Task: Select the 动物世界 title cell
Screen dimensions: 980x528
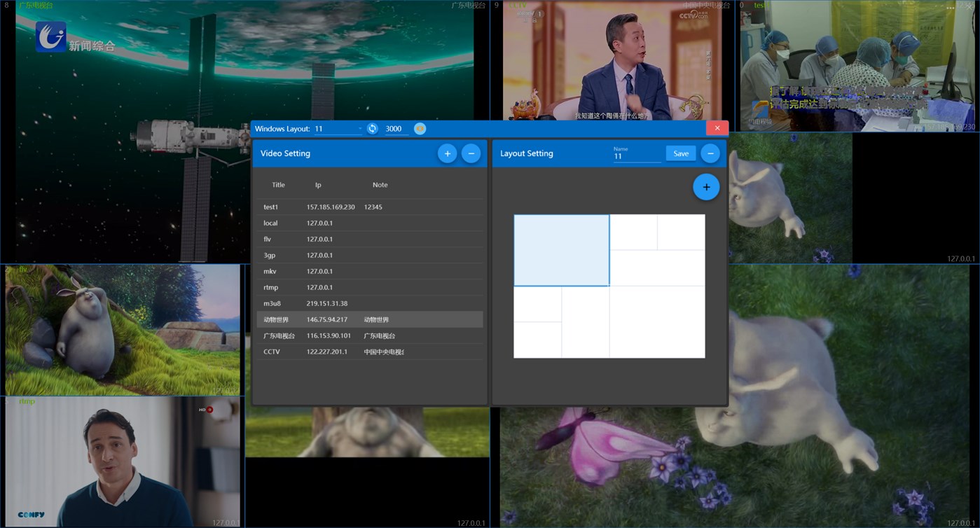Action: point(276,320)
